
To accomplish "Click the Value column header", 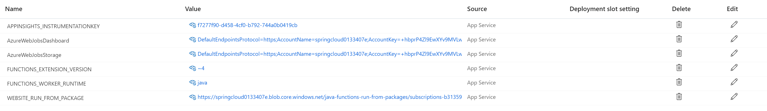I will coord(193,9).
